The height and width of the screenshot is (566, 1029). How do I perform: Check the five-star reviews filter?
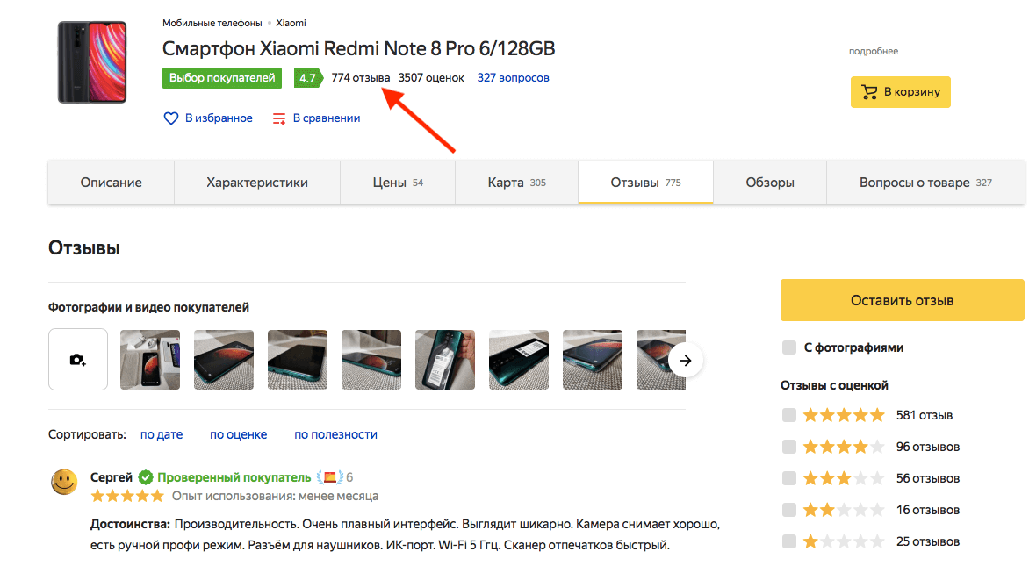[788, 414]
